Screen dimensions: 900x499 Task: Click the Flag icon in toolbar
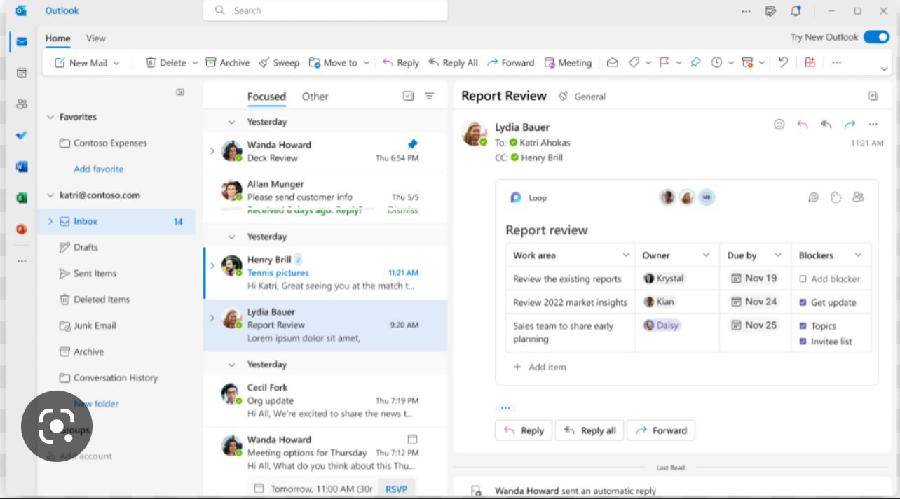[x=665, y=62]
